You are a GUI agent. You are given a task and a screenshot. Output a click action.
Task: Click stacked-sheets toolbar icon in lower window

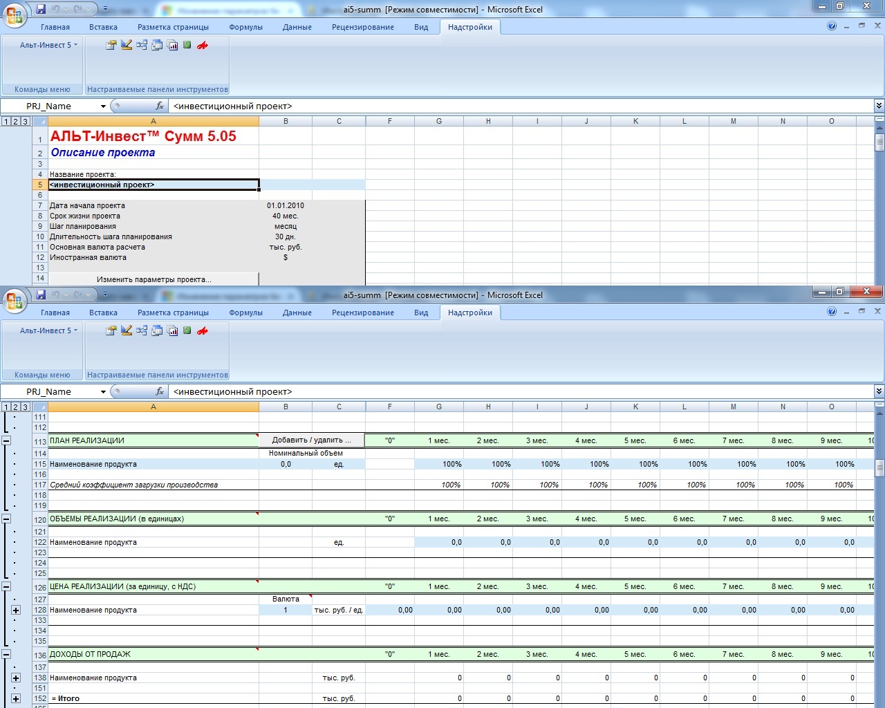(157, 330)
